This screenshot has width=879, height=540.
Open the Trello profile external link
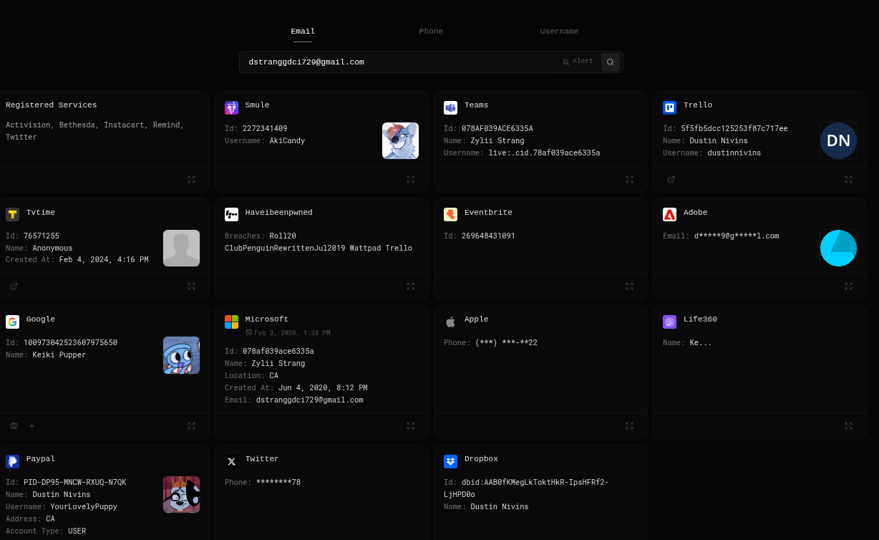click(671, 180)
